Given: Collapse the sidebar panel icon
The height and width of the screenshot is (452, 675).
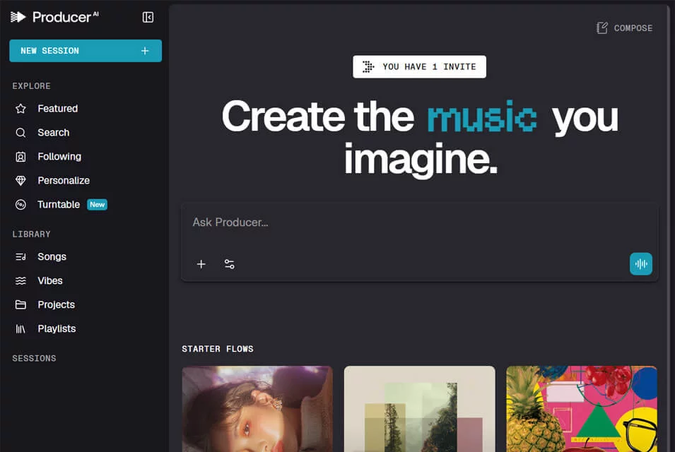Looking at the screenshot, I should 148,17.
